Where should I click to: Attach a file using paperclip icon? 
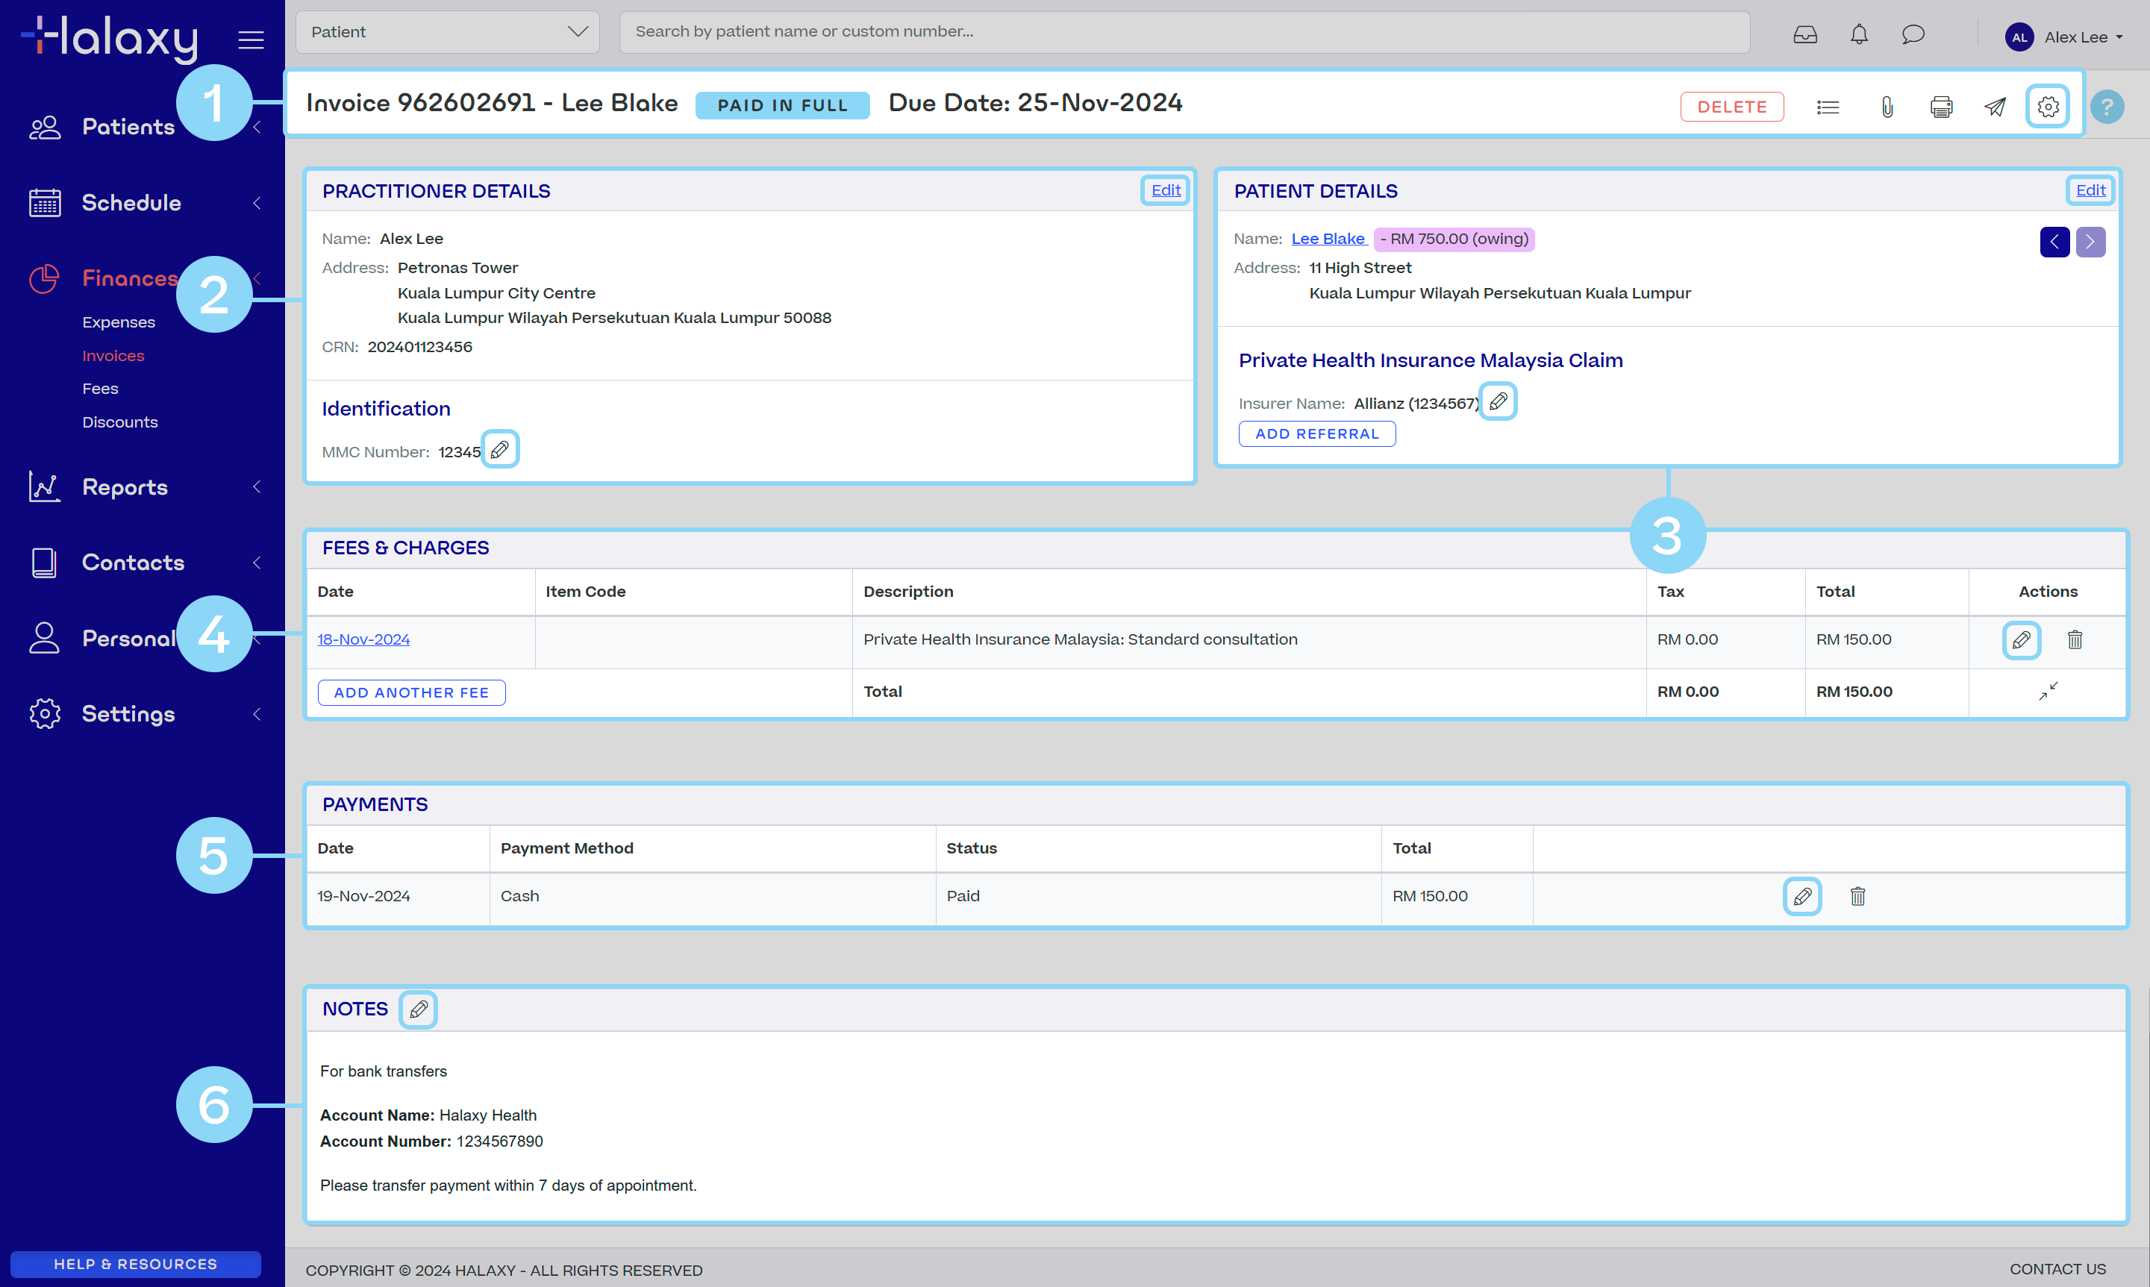pos(1887,107)
